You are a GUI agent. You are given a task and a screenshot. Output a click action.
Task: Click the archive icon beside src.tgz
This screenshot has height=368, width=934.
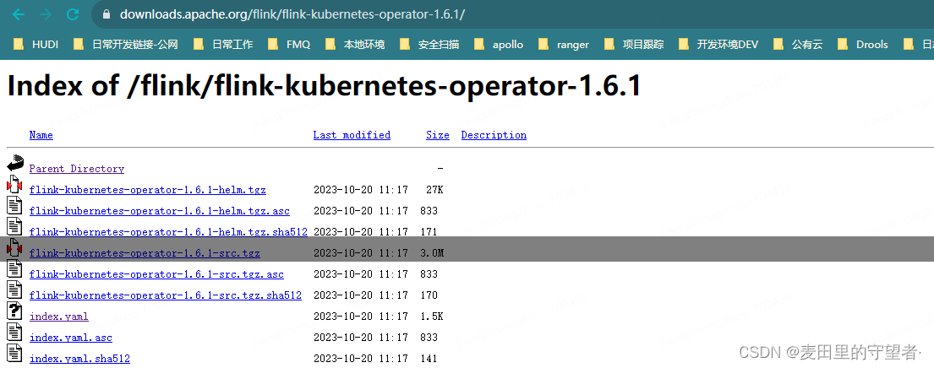click(14, 247)
